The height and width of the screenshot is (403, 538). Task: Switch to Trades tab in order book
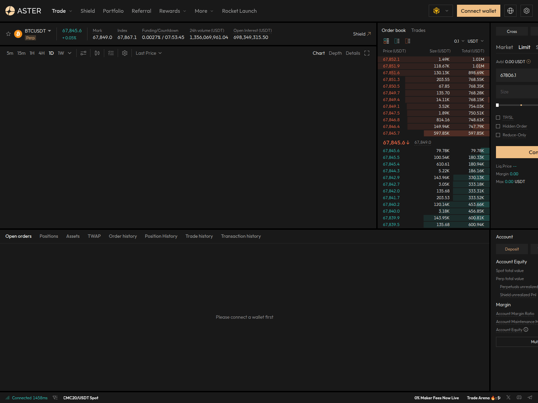(x=418, y=30)
